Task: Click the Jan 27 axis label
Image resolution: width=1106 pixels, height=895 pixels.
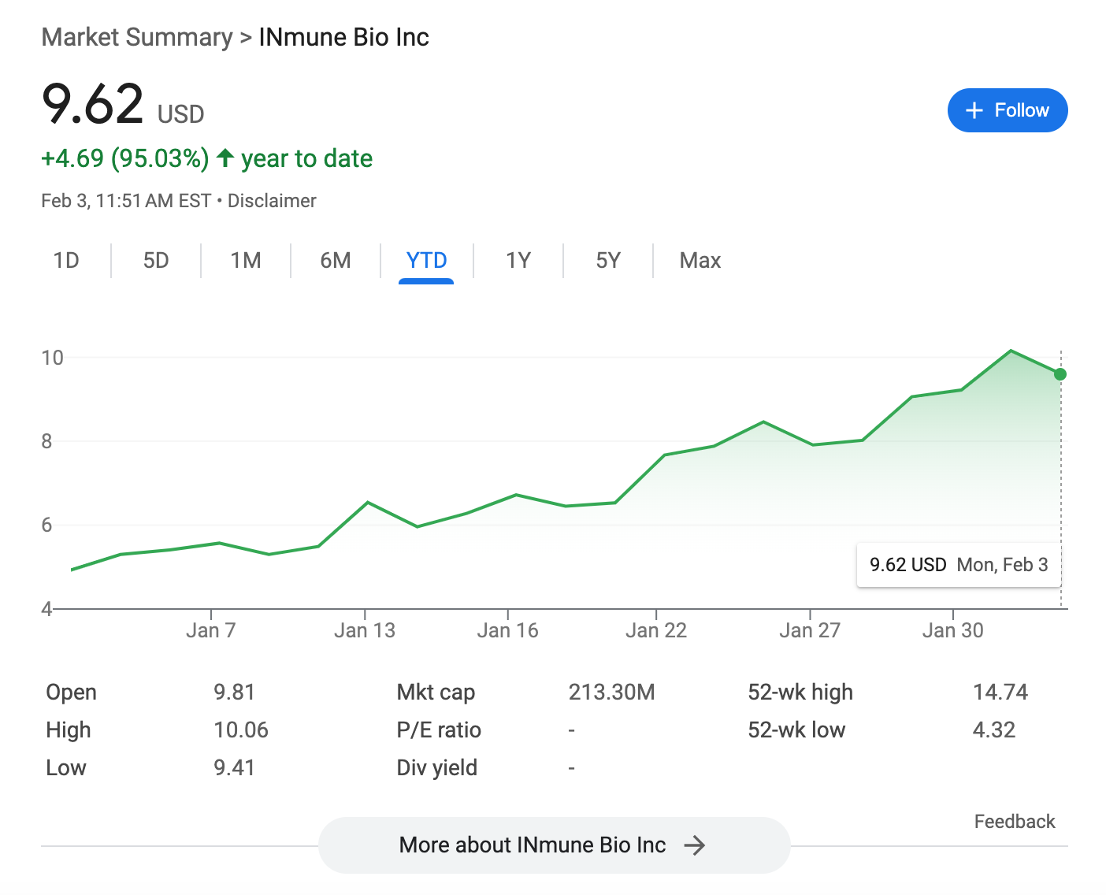Action: [x=810, y=630]
